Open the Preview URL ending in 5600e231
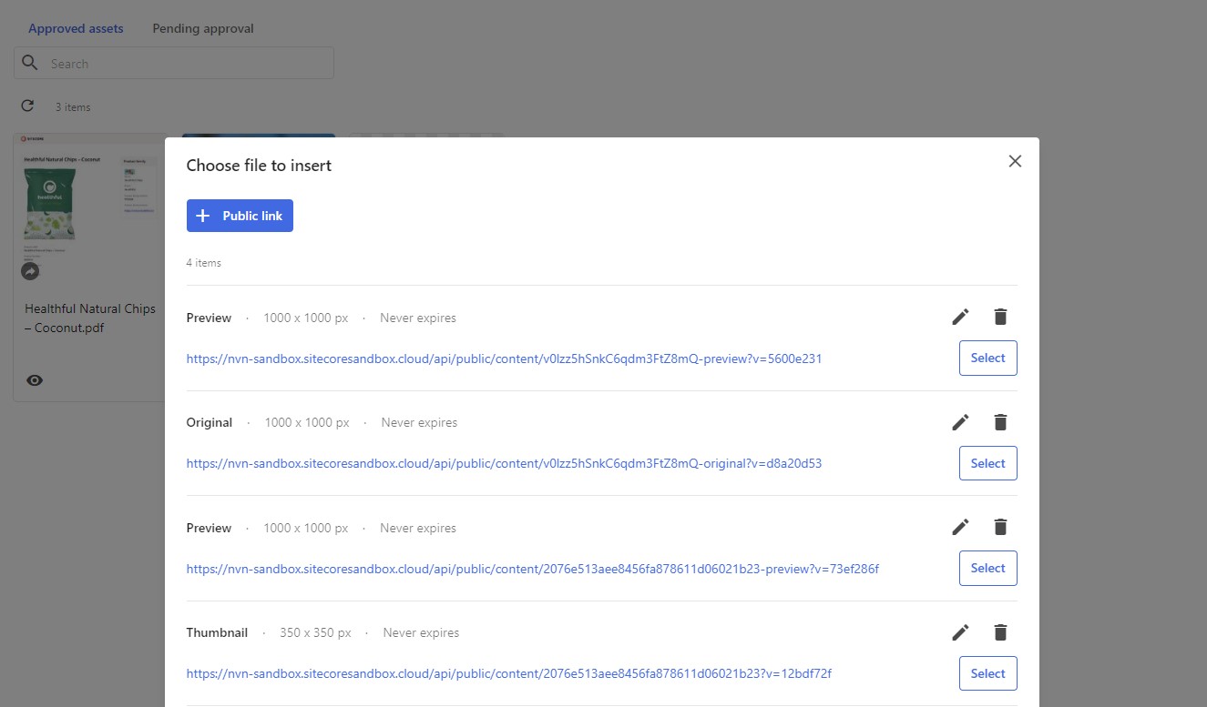The width and height of the screenshot is (1207, 707). click(x=504, y=359)
